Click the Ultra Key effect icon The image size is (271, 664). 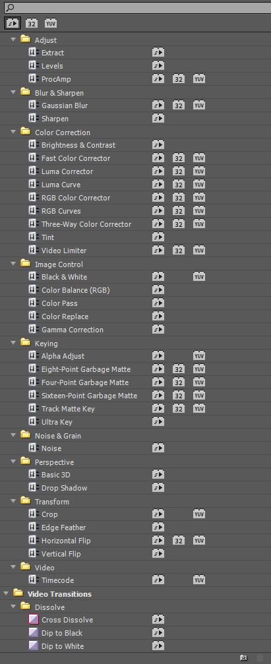[x=34, y=421]
